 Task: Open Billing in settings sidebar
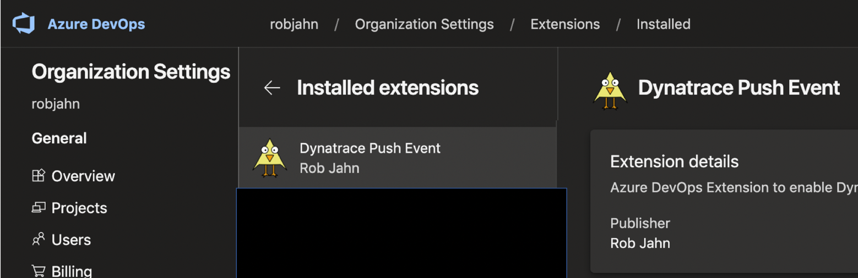click(x=72, y=271)
